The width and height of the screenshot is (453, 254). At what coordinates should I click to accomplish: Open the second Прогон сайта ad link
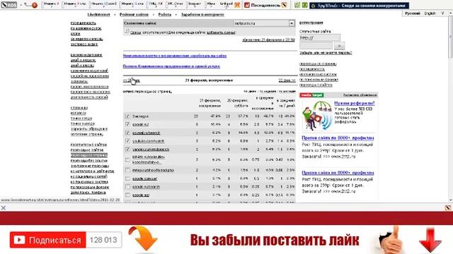[x=338, y=173]
